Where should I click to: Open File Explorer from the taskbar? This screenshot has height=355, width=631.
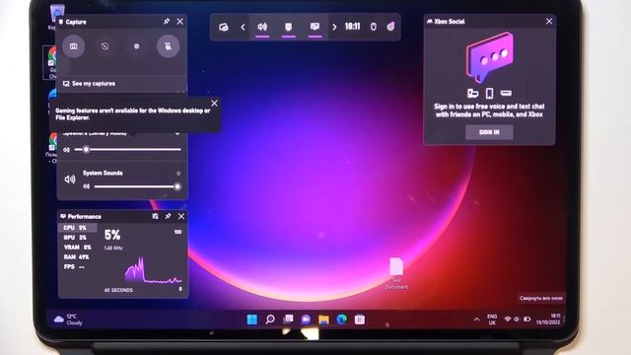click(x=323, y=319)
